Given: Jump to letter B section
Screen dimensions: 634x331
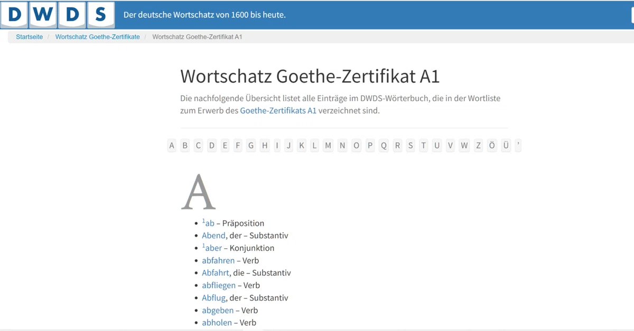Looking at the screenshot, I should click(x=185, y=145).
